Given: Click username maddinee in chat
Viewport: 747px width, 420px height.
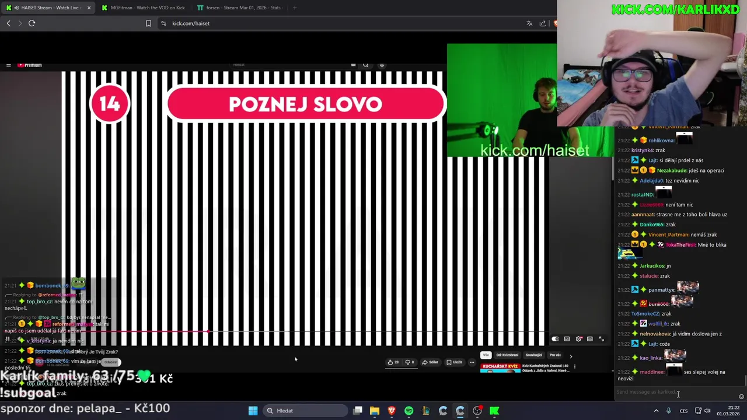Looking at the screenshot, I should click(652, 372).
